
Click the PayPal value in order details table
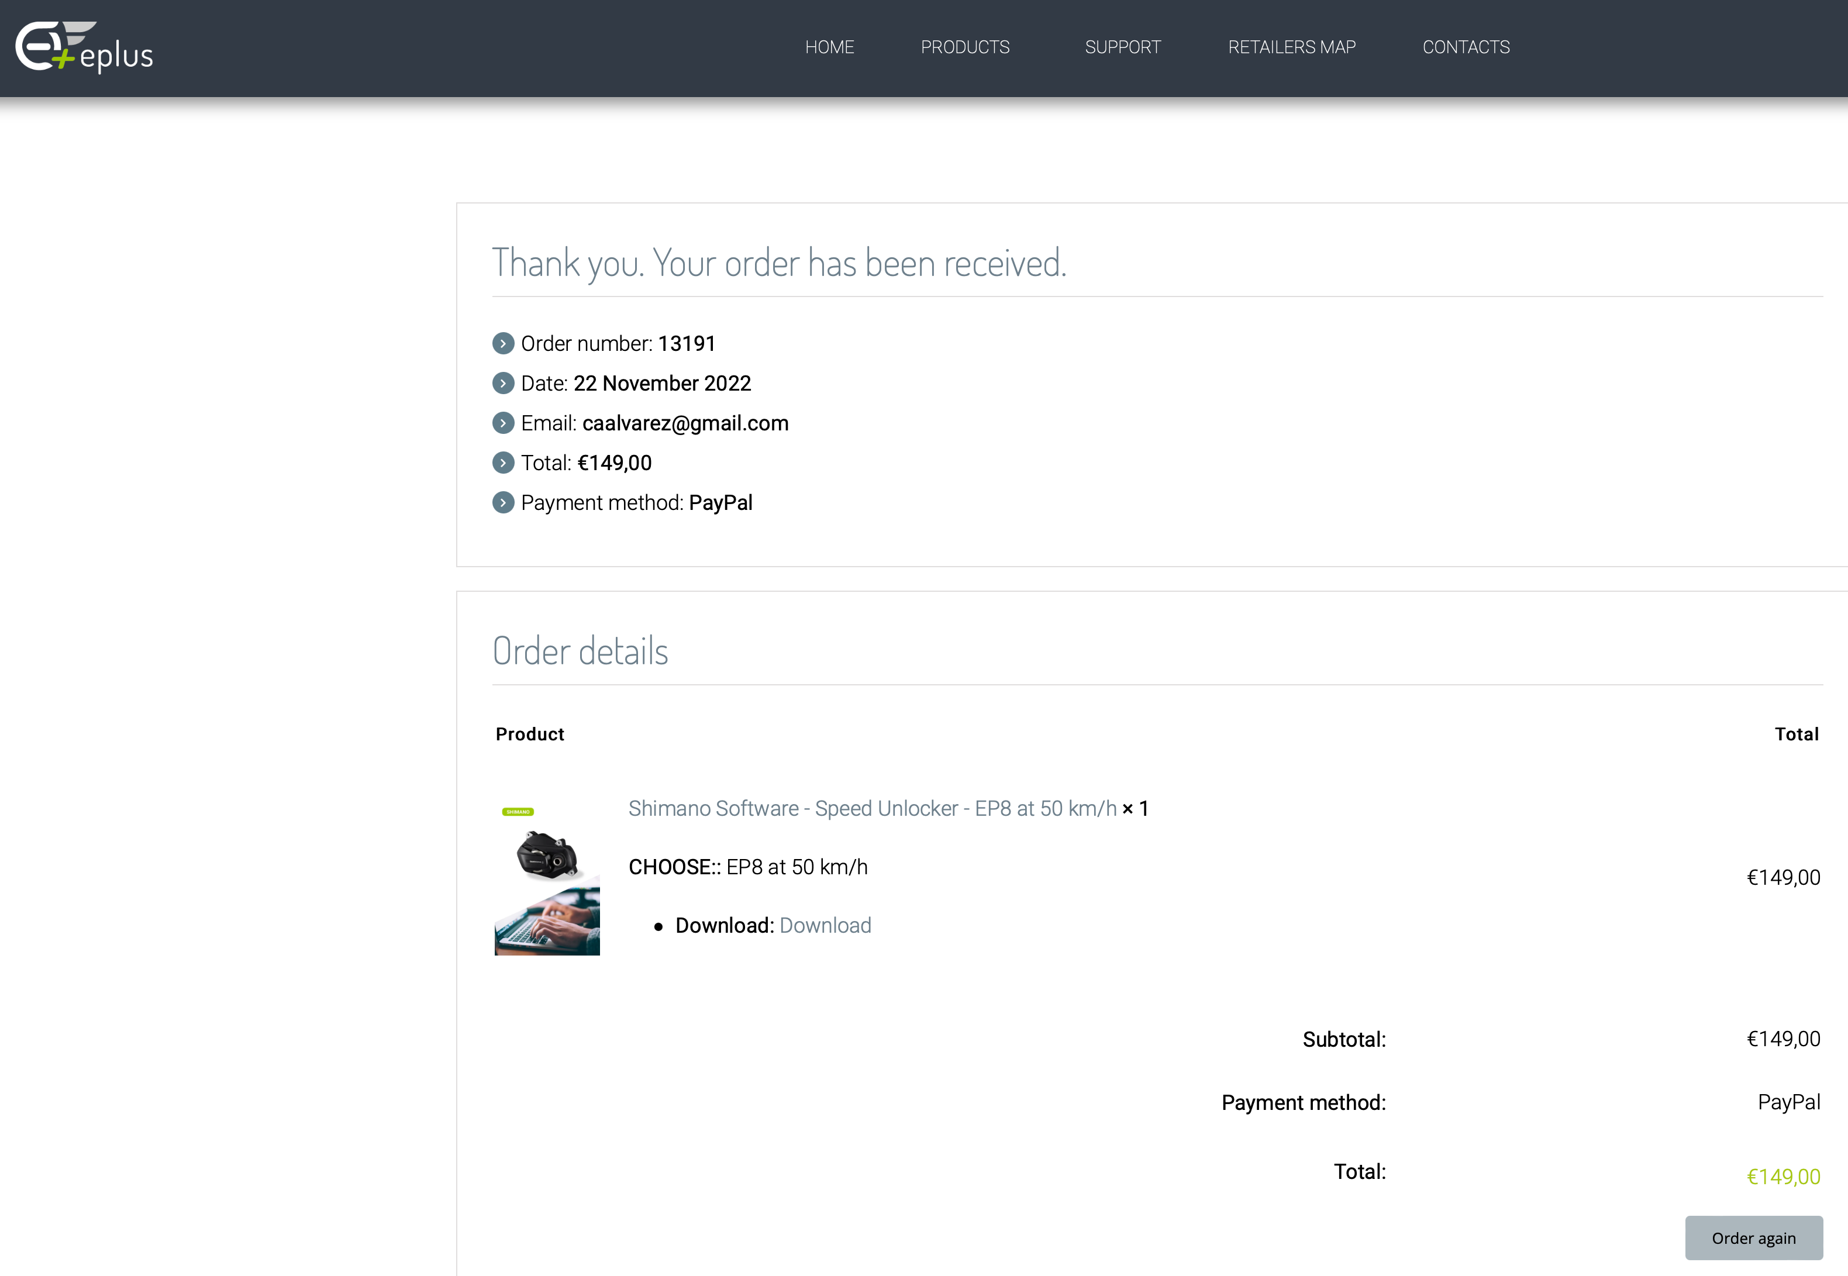tap(1789, 1102)
